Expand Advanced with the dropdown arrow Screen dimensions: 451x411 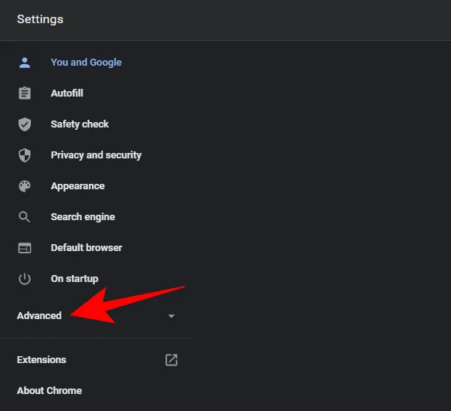[x=171, y=316]
